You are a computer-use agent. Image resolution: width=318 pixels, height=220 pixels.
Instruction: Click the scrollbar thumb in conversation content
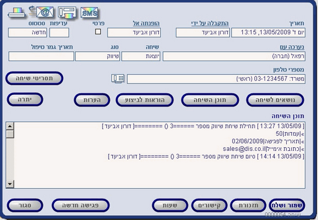tap(10, 134)
